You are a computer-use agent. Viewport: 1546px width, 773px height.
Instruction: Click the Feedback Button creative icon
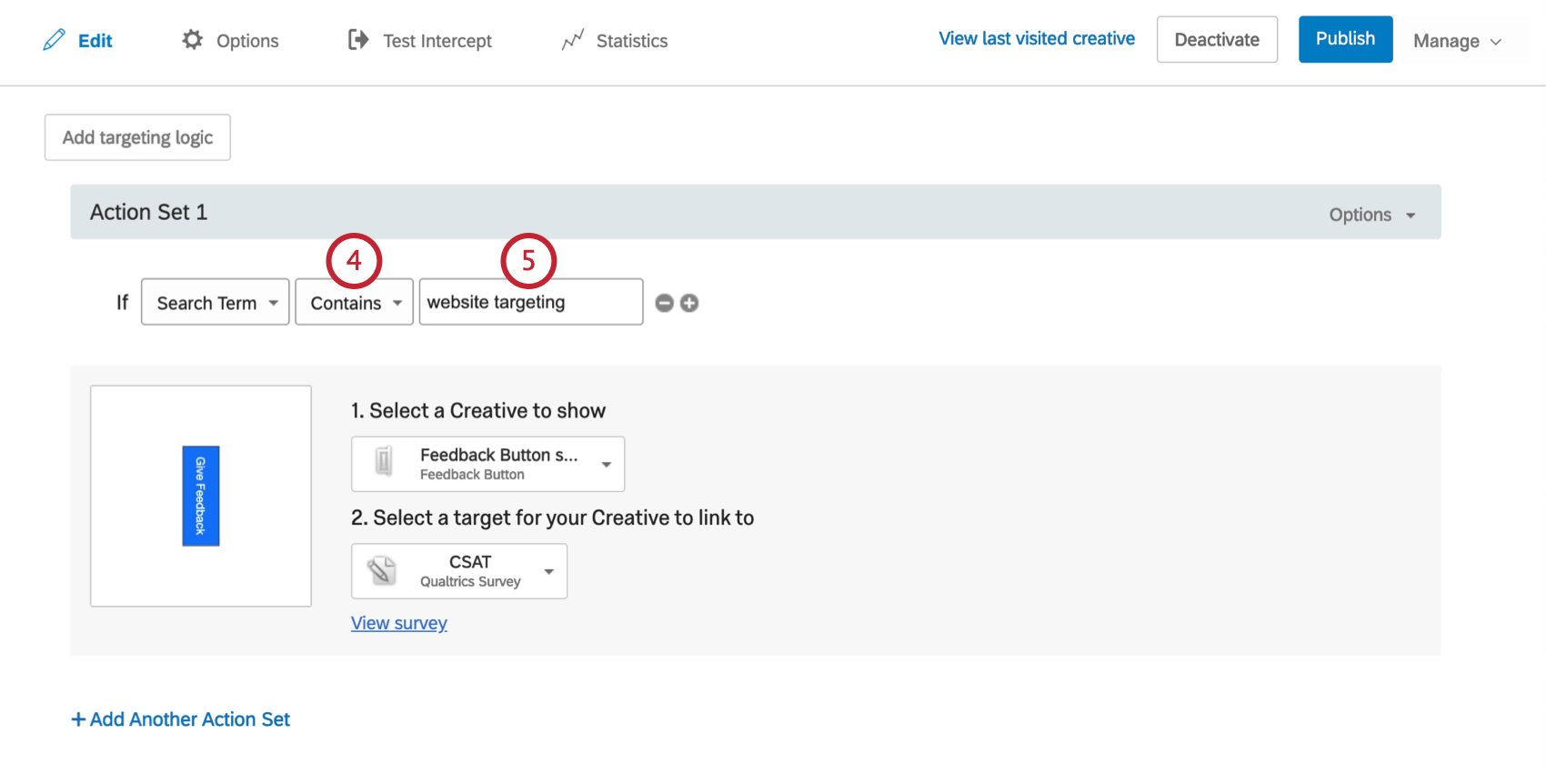385,462
